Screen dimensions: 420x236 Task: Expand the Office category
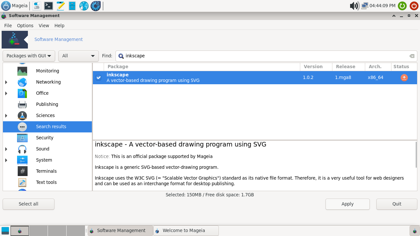[x=6, y=93]
